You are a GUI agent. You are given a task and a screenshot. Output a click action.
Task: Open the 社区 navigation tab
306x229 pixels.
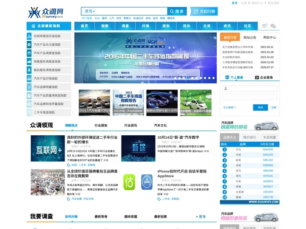pos(247,26)
